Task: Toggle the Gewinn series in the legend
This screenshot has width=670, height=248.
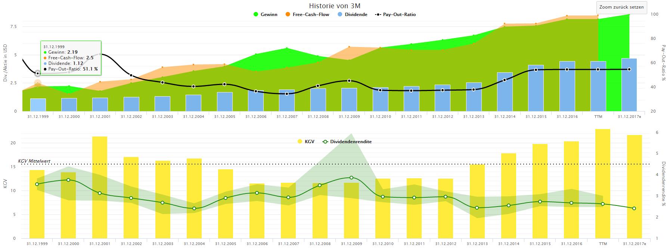Action: point(266,15)
